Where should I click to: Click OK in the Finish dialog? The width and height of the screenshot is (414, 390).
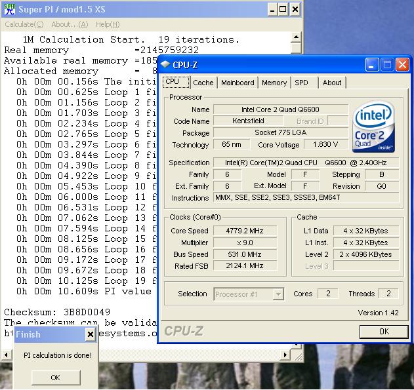[56, 378]
